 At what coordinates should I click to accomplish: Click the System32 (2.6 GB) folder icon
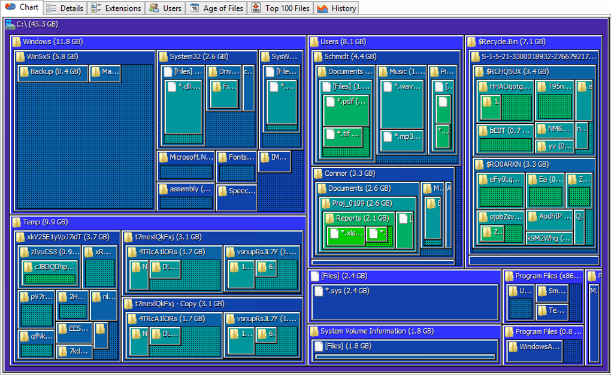[163, 57]
